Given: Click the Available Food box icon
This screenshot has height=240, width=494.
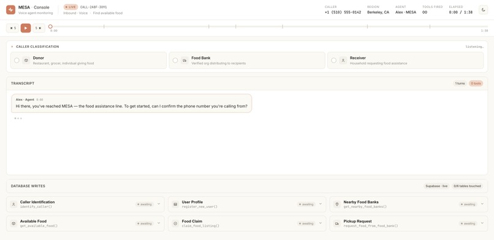Looking at the screenshot, I should [13, 223].
